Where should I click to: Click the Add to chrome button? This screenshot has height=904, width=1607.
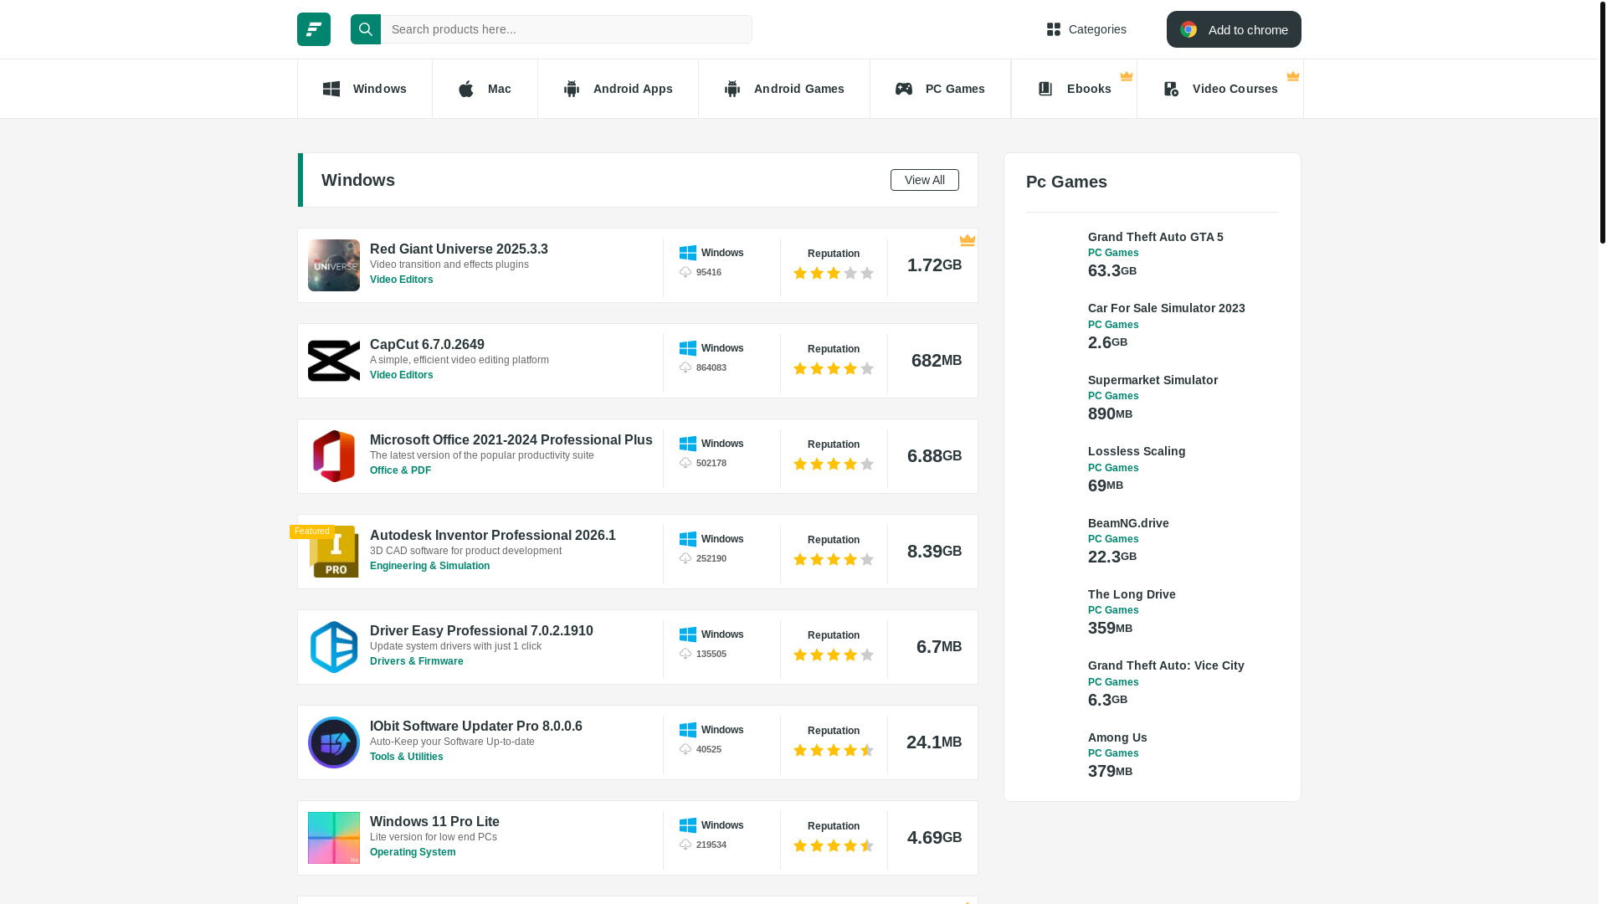1234,29
